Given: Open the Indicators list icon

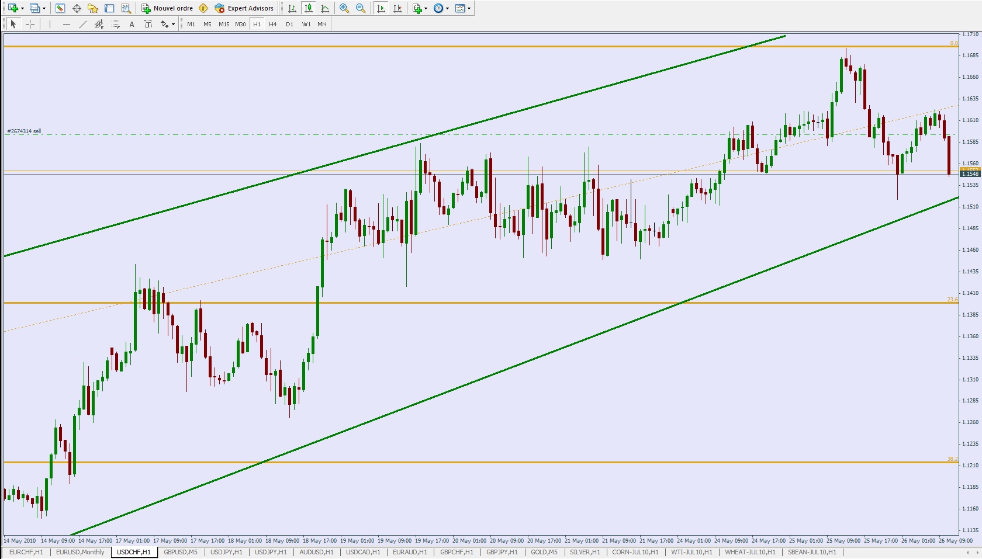Looking at the screenshot, I should click(x=417, y=8).
